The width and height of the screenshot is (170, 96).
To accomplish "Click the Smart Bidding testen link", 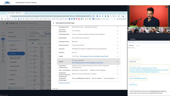I will pyautogui.click(x=88, y=63).
